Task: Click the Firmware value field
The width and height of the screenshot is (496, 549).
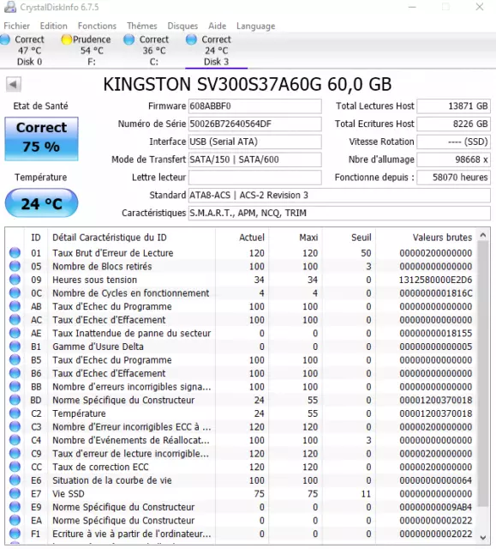Action: coord(254,106)
